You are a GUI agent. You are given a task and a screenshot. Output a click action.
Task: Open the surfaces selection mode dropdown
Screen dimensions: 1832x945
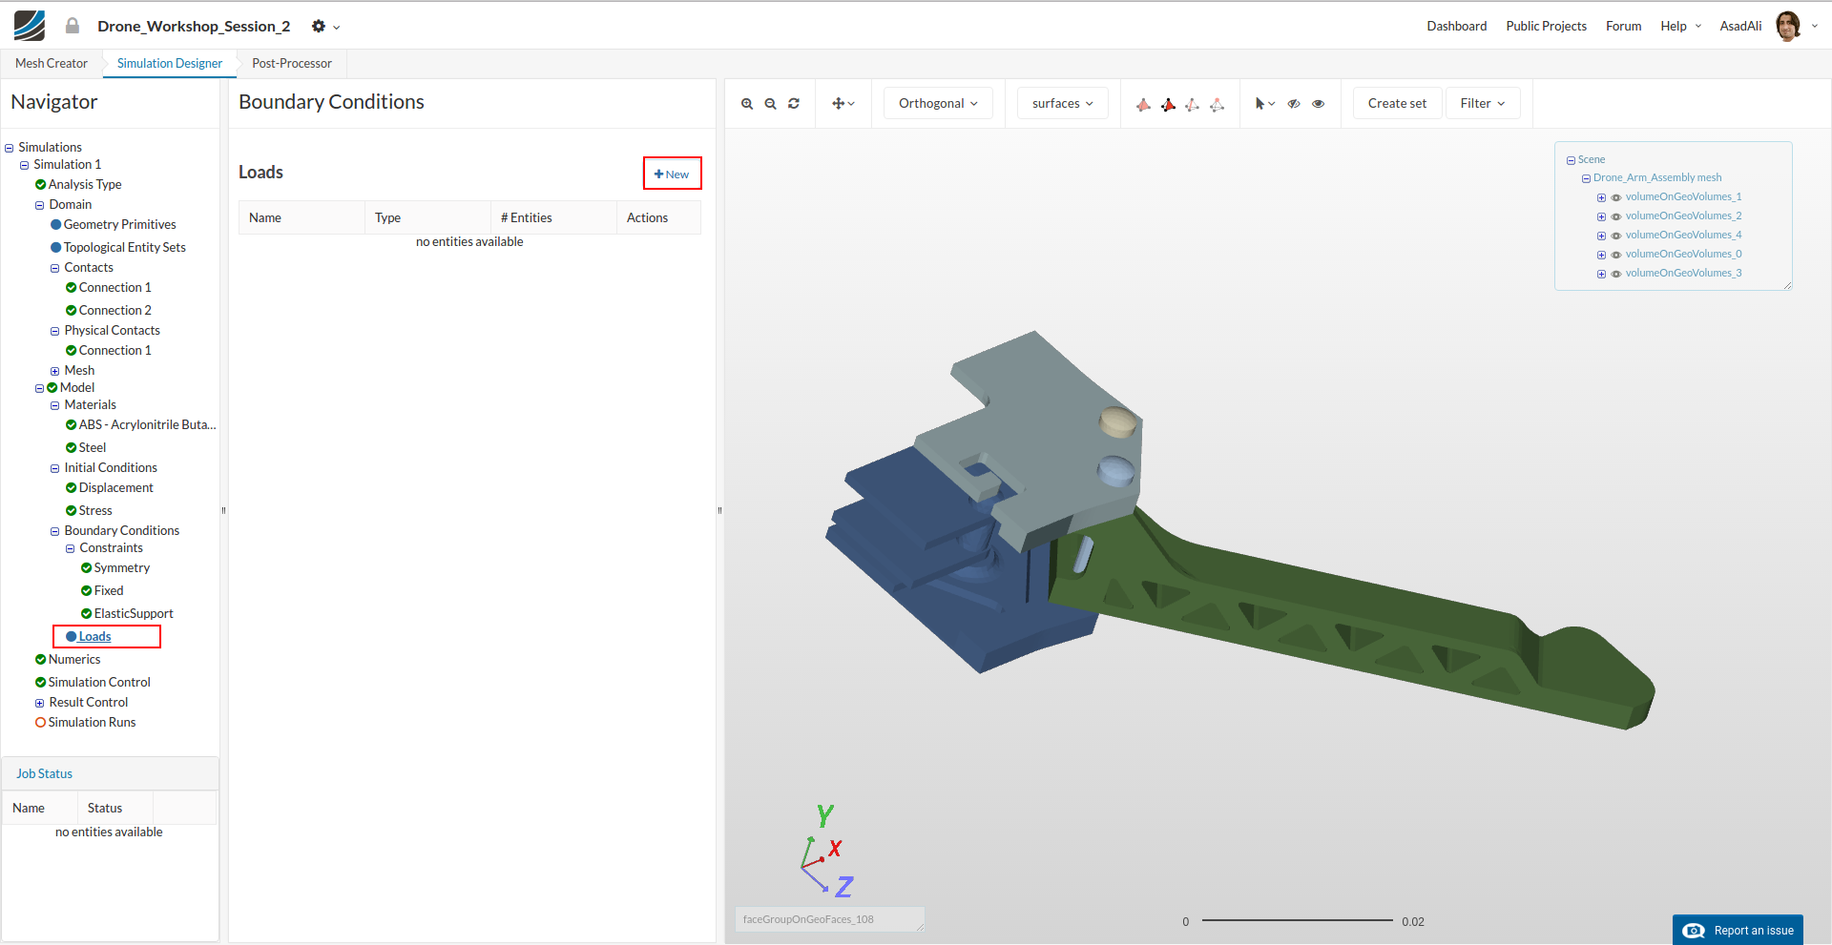1062,104
